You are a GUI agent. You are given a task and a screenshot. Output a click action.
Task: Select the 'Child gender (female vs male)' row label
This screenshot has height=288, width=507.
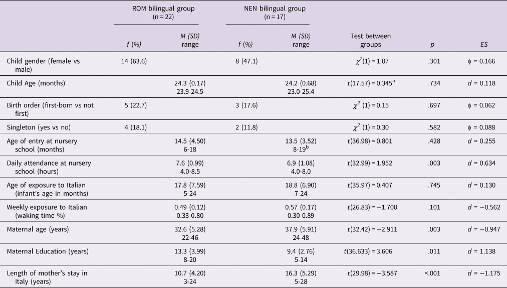tap(43, 65)
